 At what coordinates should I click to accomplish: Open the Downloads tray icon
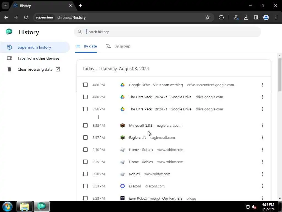246,17
